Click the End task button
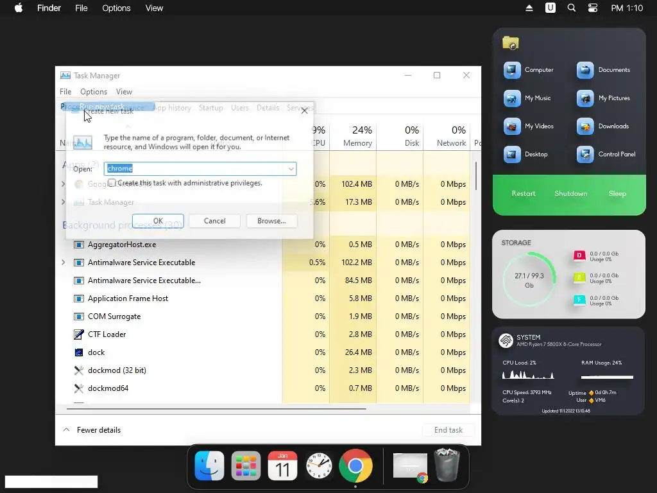This screenshot has width=657, height=493. point(448,429)
